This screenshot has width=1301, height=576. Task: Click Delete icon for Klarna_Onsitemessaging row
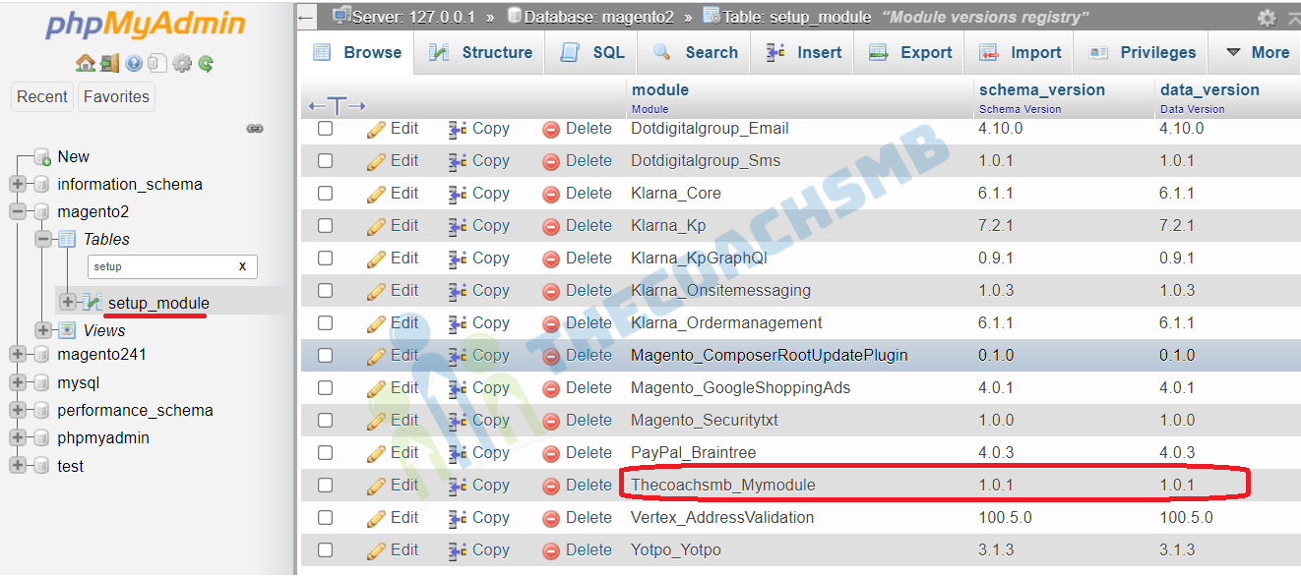click(x=551, y=291)
